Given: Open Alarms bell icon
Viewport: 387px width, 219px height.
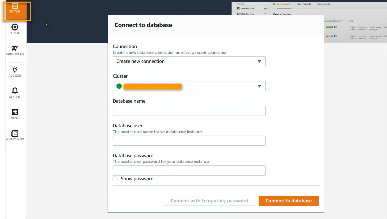Looking at the screenshot, I should tap(15, 91).
